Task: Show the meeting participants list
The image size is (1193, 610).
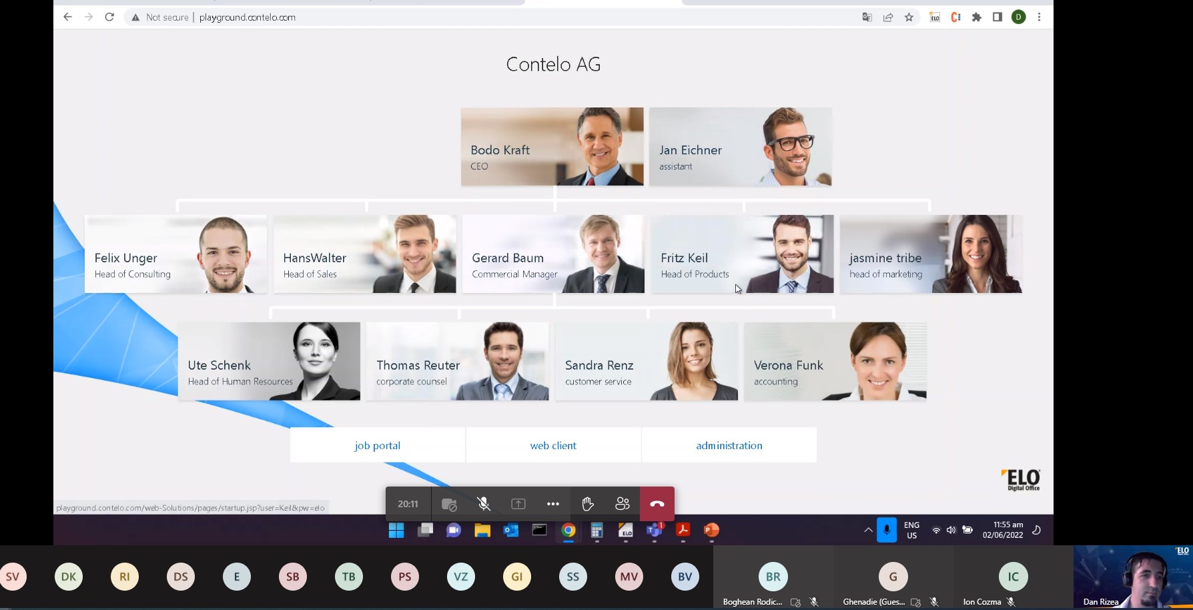Action: click(622, 504)
